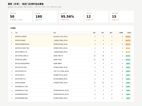Click the 50.0% rate badge

128,37
